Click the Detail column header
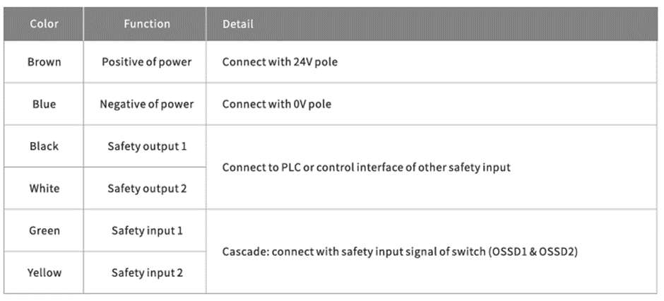664x301 pixels. tap(237, 24)
